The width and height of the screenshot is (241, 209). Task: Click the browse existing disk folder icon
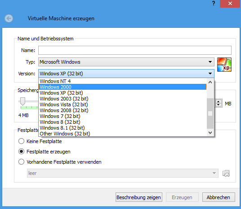(x=226, y=174)
